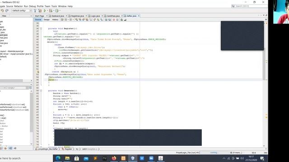Switch to the Dasboard.java tab
Image resolution: width=289 pixels, height=162 pixels.
coord(58,16)
